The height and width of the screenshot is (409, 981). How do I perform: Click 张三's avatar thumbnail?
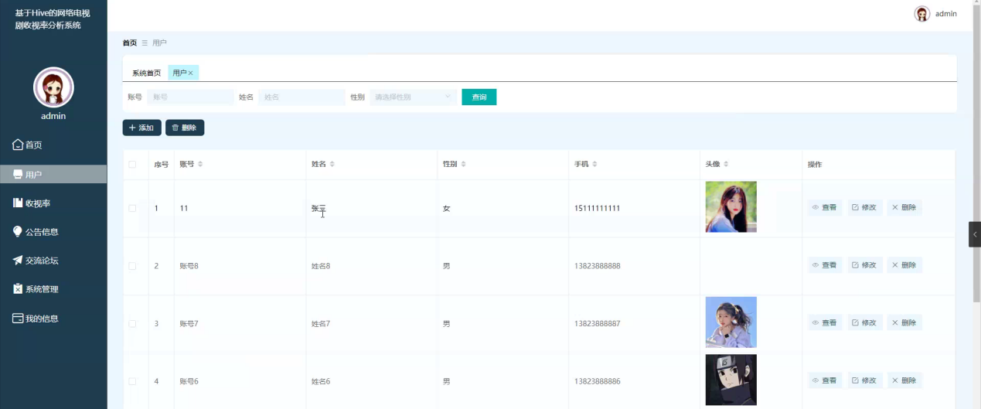point(731,207)
